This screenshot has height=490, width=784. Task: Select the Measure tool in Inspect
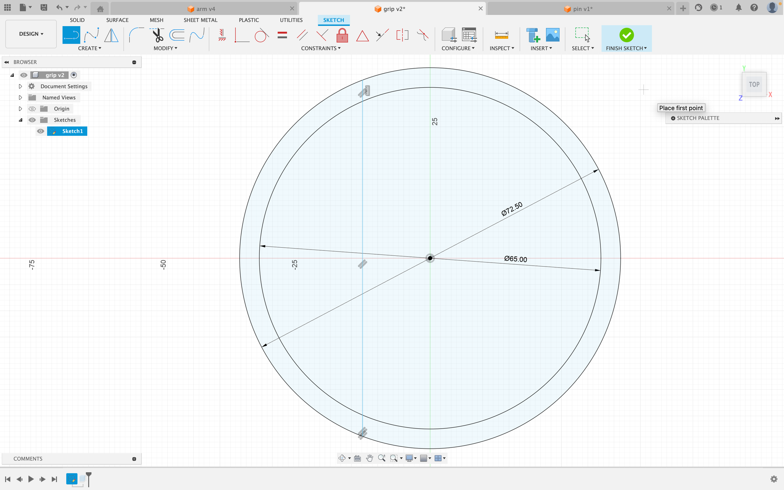click(x=501, y=35)
